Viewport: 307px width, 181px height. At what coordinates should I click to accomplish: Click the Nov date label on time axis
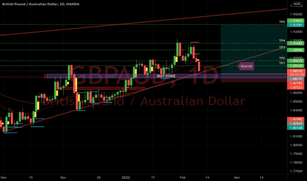[x=4, y=177]
